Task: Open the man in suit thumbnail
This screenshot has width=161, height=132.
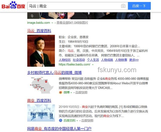Action: [41, 51]
